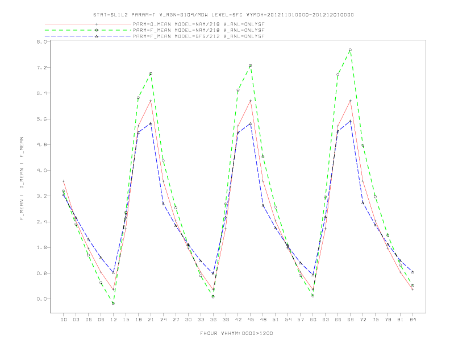This screenshot has width=450, height=348.
Task: Click x-axis forecast hour label 72
Action: (363, 320)
